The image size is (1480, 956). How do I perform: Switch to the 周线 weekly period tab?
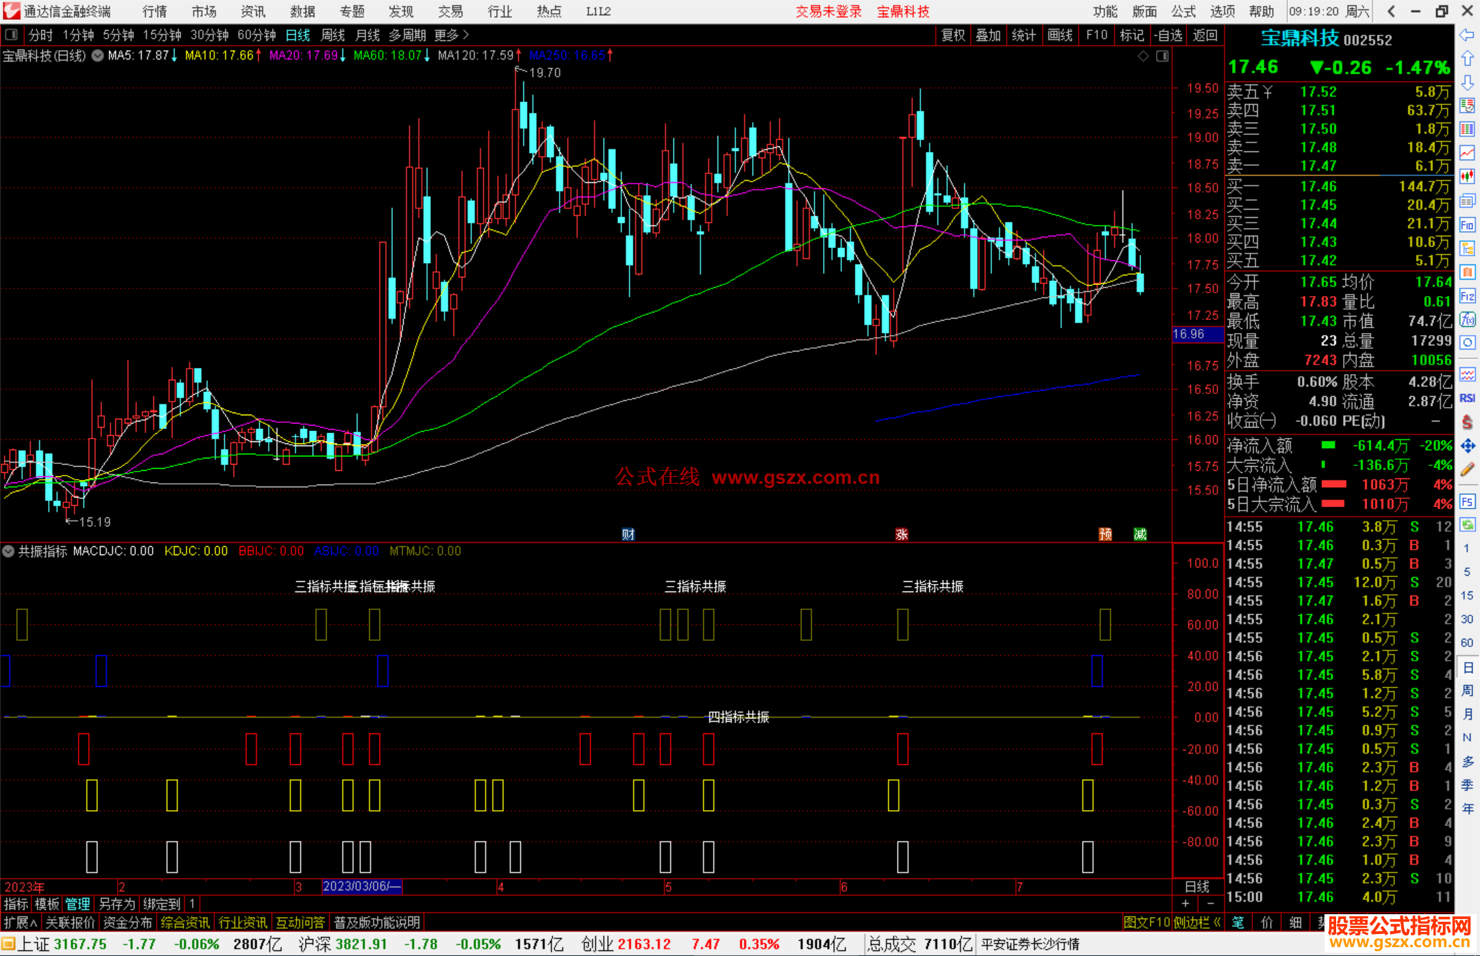[332, 35]
